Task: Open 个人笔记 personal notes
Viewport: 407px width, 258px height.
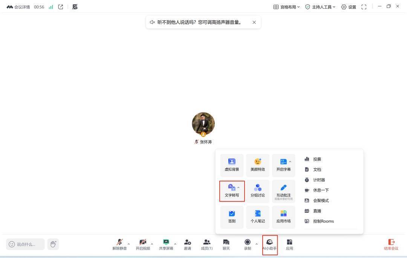Action: (x=258, y=217)
